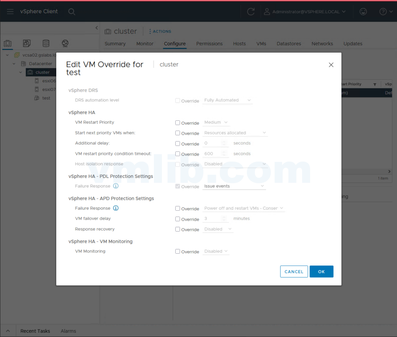This screenshot has height=337, width=397.
Task: Select the esxi06 host in the tree
Action: point(48,81)
